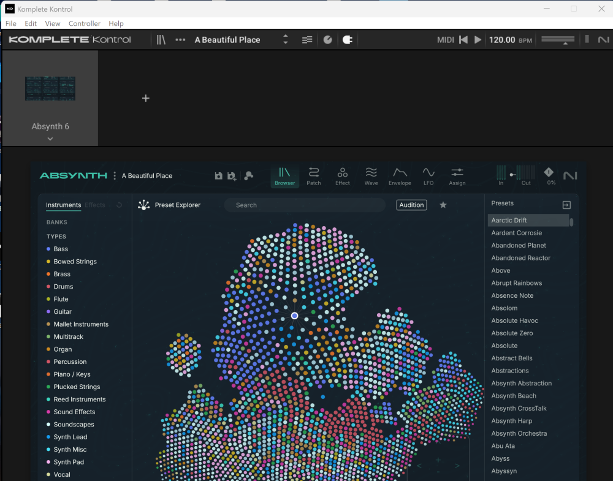Open the Controller menu
The image size is (613, 481).
click(x=85, y=23)
